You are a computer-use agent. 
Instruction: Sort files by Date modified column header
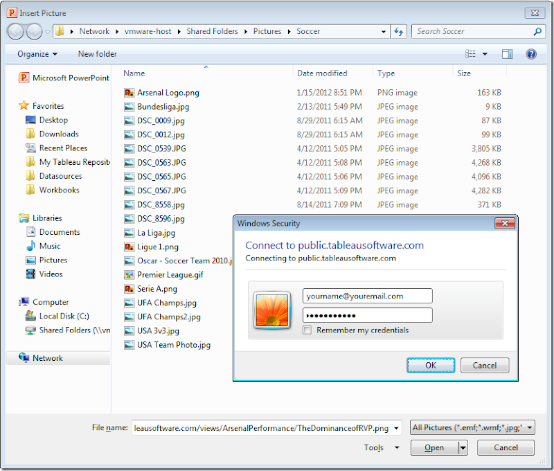coord(322,73)
